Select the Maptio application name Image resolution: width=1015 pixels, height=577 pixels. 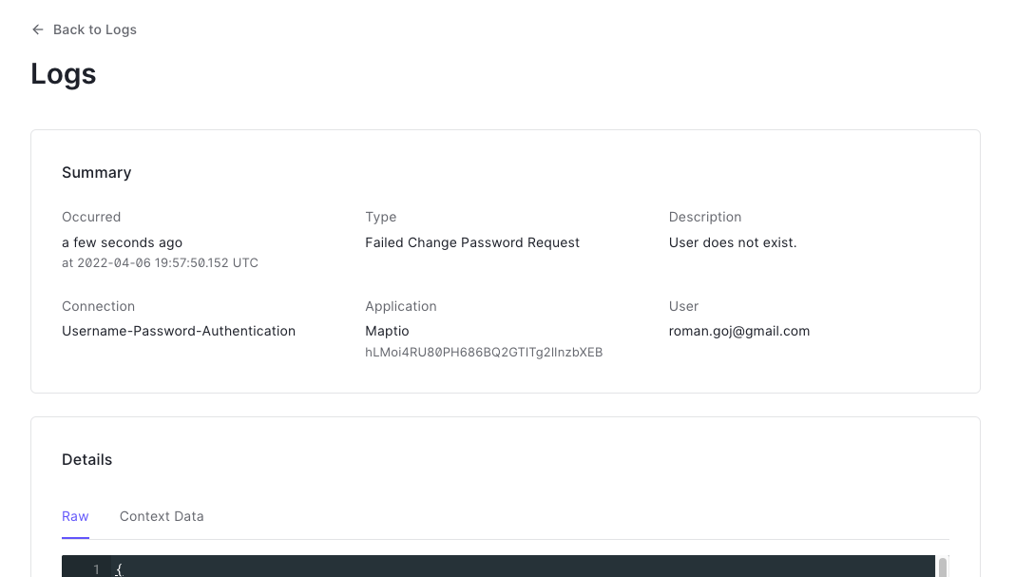point(387,331)
